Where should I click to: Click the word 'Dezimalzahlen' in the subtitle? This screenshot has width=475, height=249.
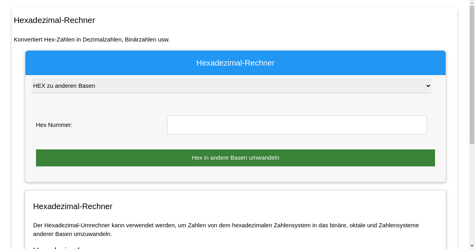click(102, 40)
